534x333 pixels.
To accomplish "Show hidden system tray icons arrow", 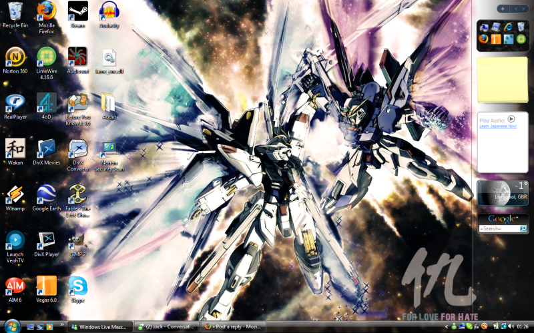I will [447, 326].
